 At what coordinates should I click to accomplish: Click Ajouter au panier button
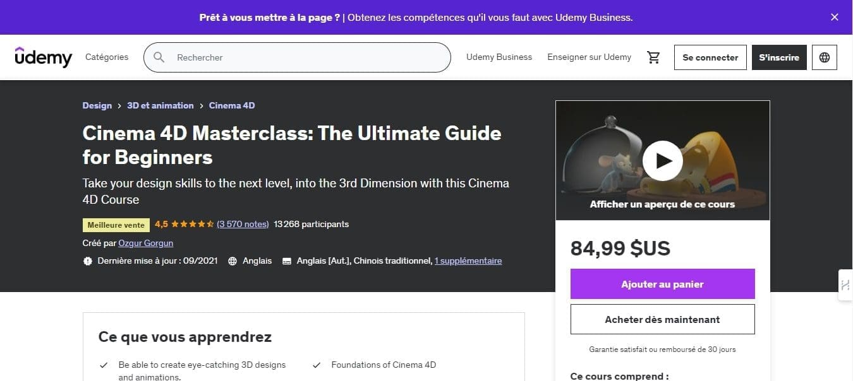662,284
